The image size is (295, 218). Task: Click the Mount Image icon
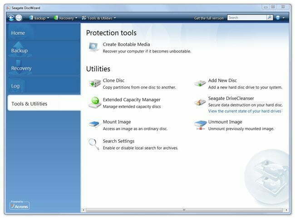pyautogui.click(x=94, y=124)
